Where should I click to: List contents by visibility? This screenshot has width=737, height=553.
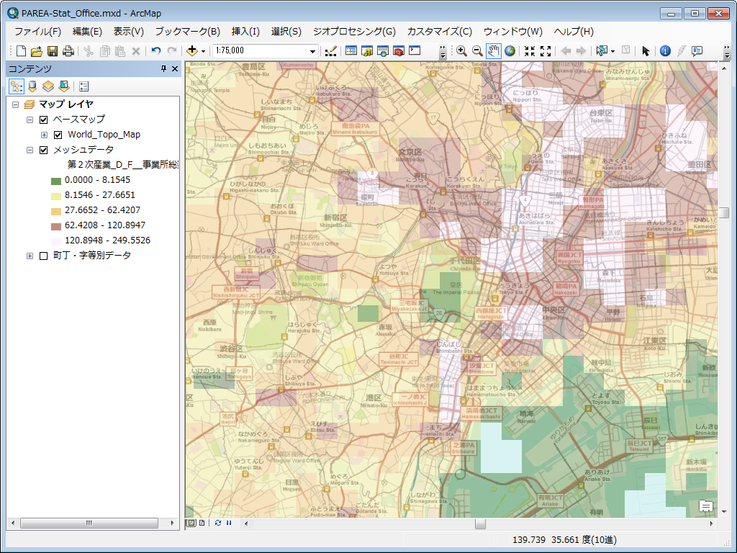pyautogui.click(x=48, y=86)
